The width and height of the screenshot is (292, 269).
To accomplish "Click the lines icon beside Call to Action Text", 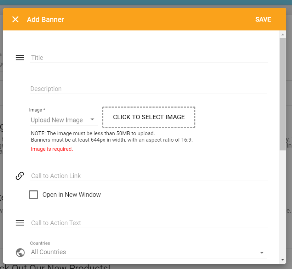I will 20,223.
